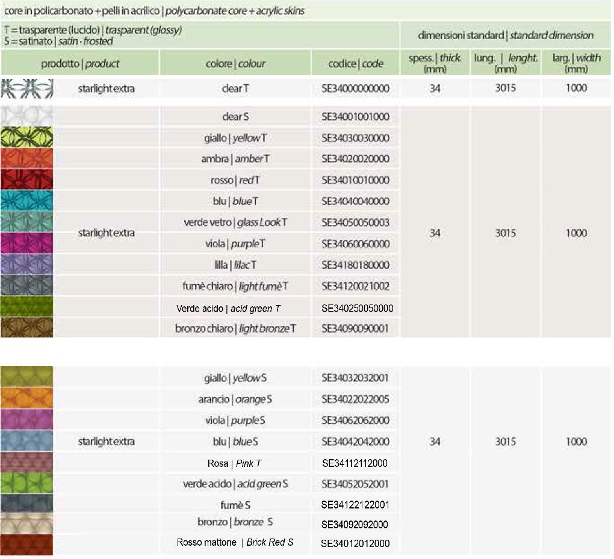Click the clear T sample swatch

click(x=26, y=88)
